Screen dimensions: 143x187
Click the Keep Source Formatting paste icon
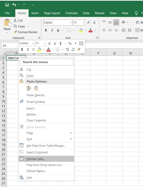[x=29, y=88]
